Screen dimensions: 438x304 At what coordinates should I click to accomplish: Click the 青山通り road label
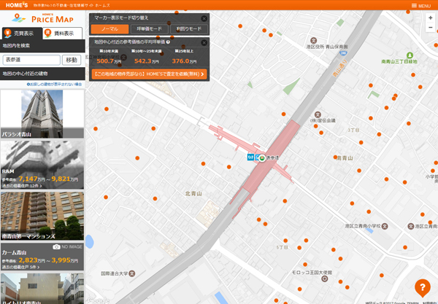339,68
